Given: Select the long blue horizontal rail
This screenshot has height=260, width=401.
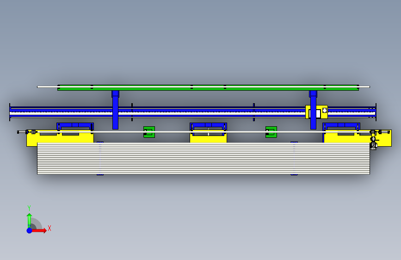Looking at the screenshot, I should point(193,112).
